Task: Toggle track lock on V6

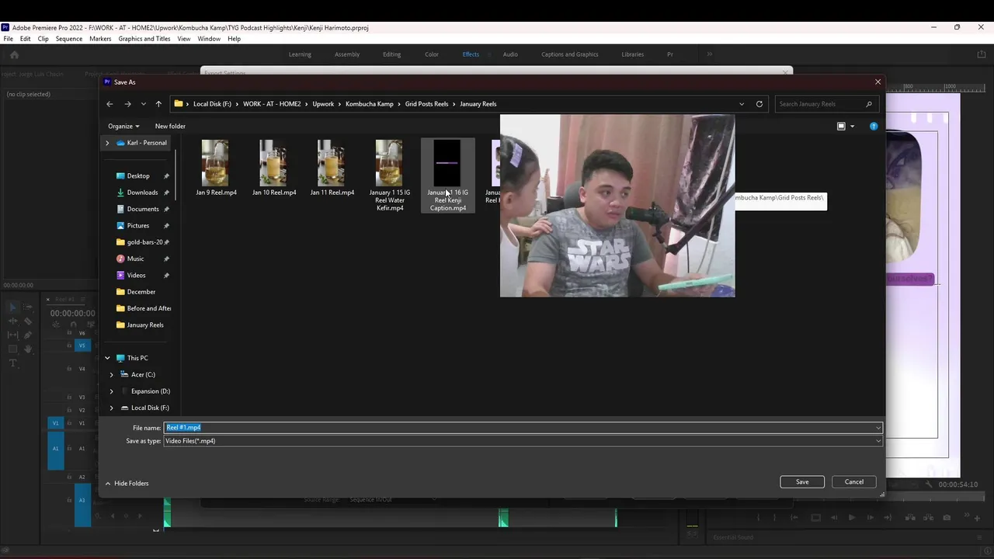Action: click(69, 333)
